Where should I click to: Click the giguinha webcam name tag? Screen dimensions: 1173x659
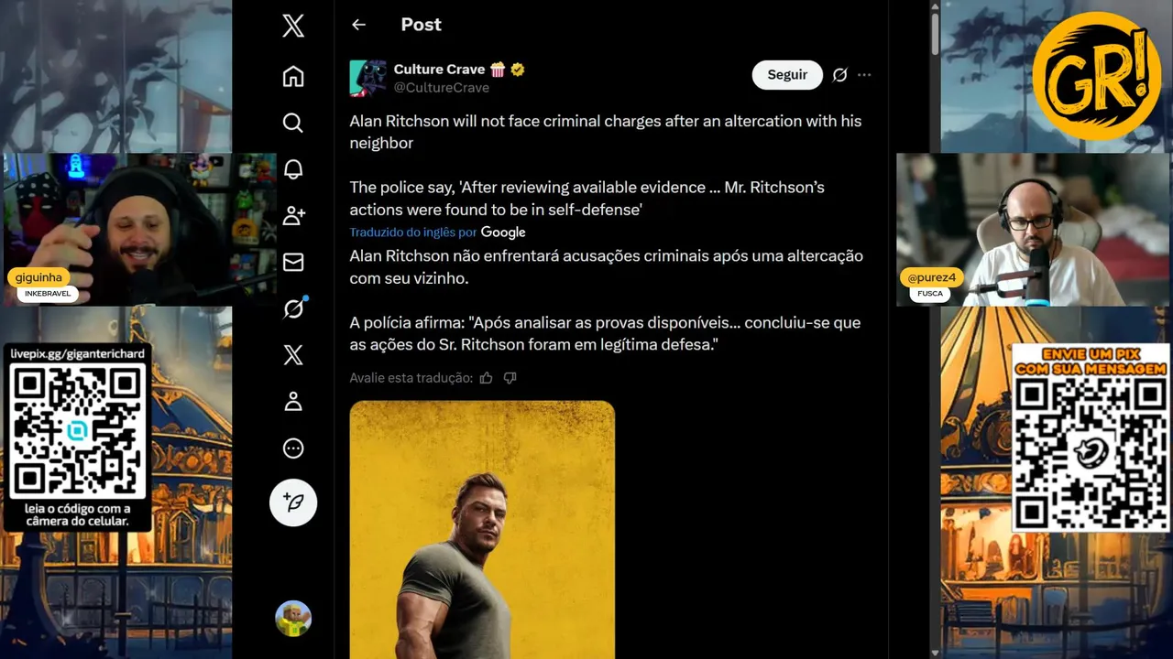tap(38, 277)
